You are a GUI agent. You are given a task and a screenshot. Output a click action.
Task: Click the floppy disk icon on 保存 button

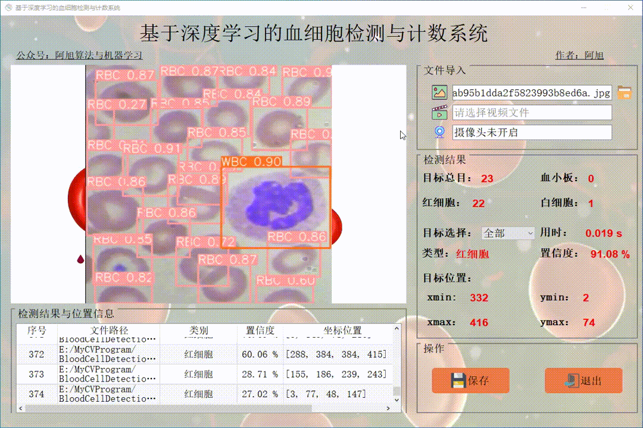(x=457, y=380)
